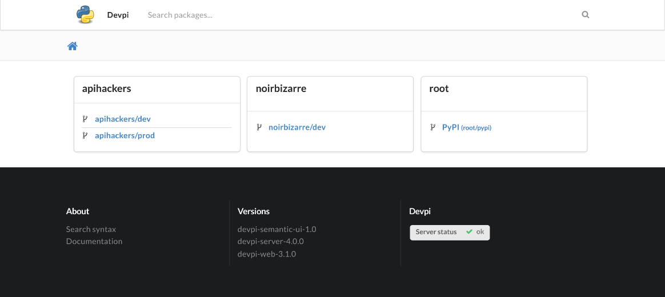Click fork icon beside PyPI index
This screenshot has width=665, height=297.
[432, 127]
